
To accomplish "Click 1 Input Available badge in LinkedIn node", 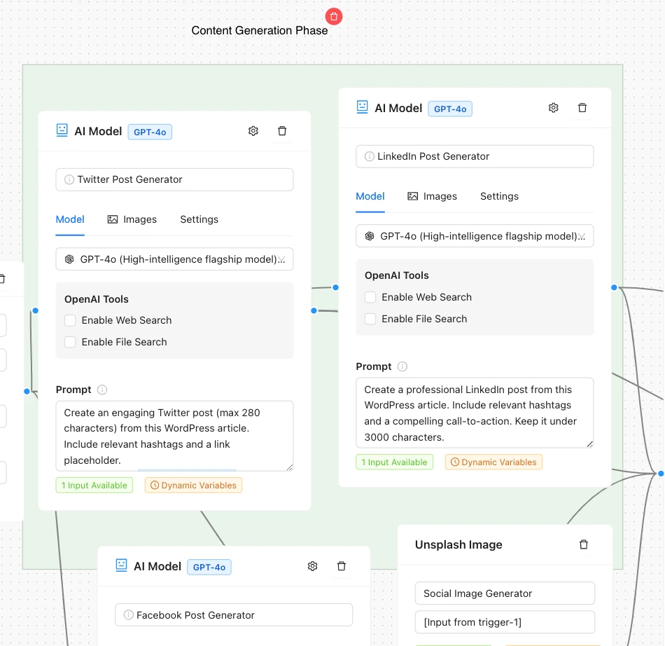I will click(x=394, y=462).
